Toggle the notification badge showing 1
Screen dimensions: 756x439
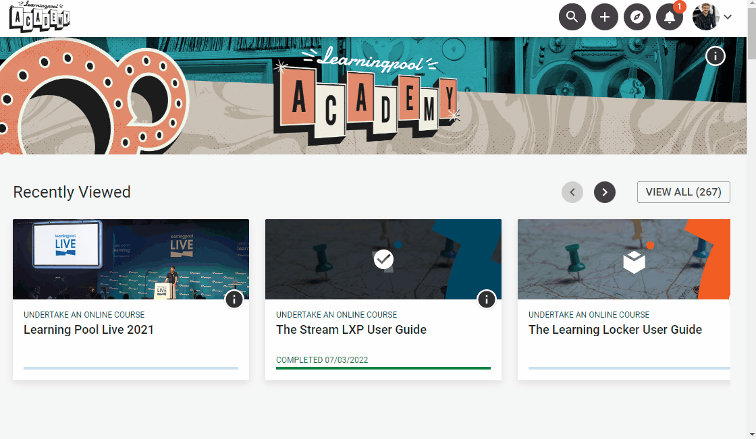tap(678, 7)
